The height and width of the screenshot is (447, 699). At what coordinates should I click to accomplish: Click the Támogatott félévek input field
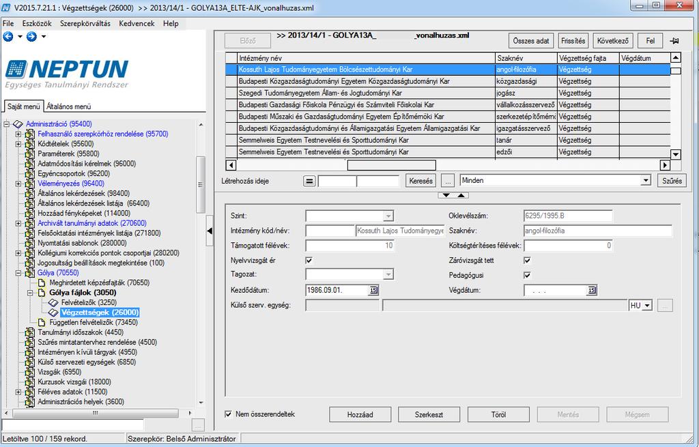(x=350, y=246)
